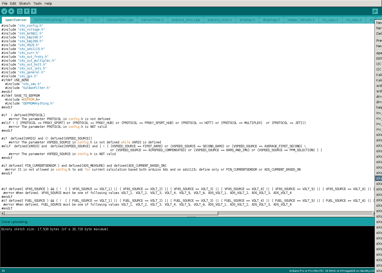Viewport: 382px width, 273px height.
Task: Choose New Tab in the tab dropdown list
Action: 379,23
